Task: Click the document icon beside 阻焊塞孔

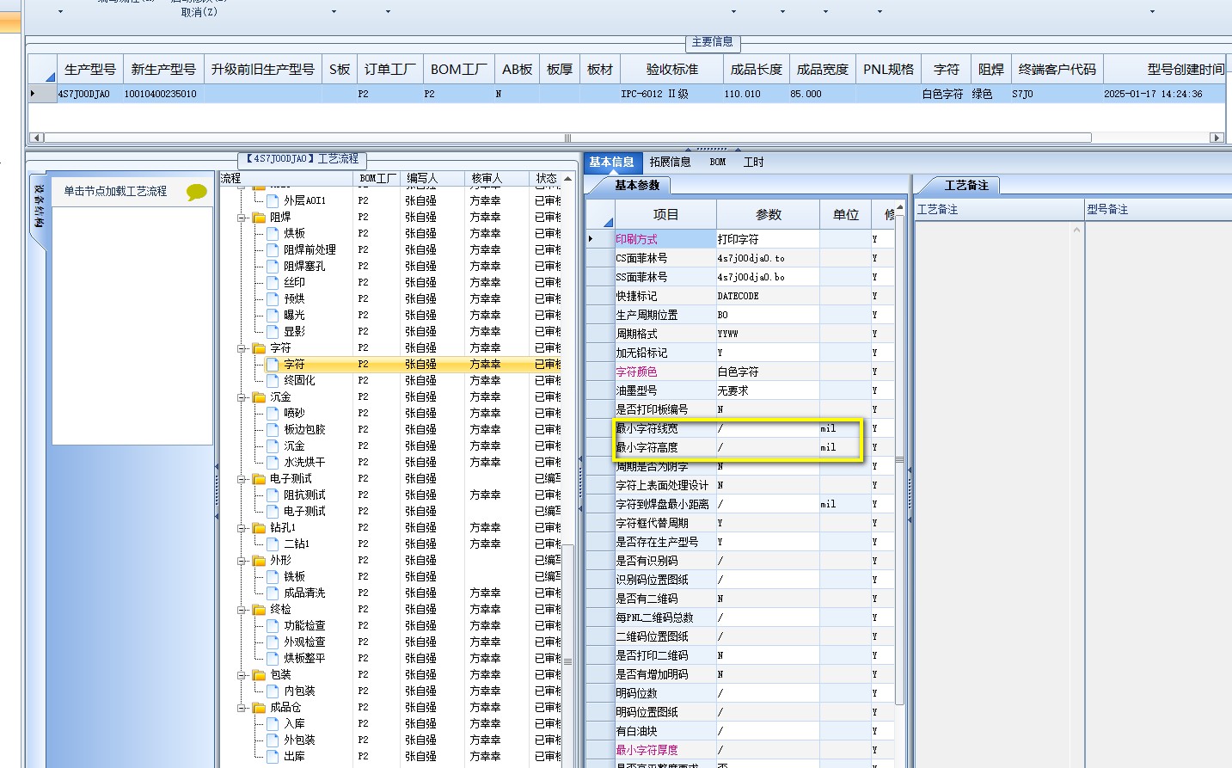Action: coord(273,267)
